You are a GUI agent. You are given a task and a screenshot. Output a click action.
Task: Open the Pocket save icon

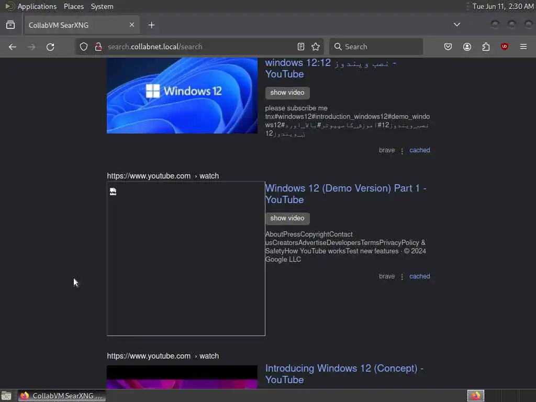pyautogui.click(x=448, y=47)
